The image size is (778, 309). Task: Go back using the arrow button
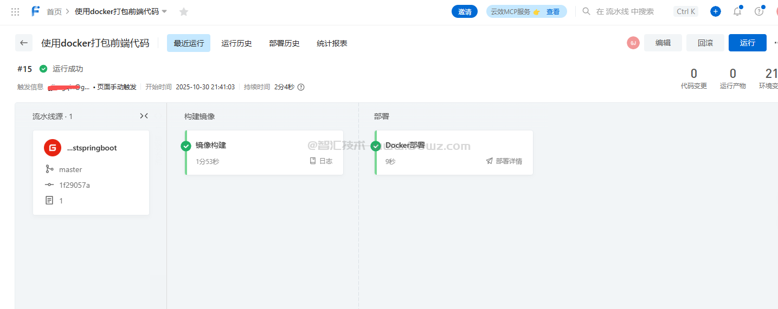coord(24,43)
